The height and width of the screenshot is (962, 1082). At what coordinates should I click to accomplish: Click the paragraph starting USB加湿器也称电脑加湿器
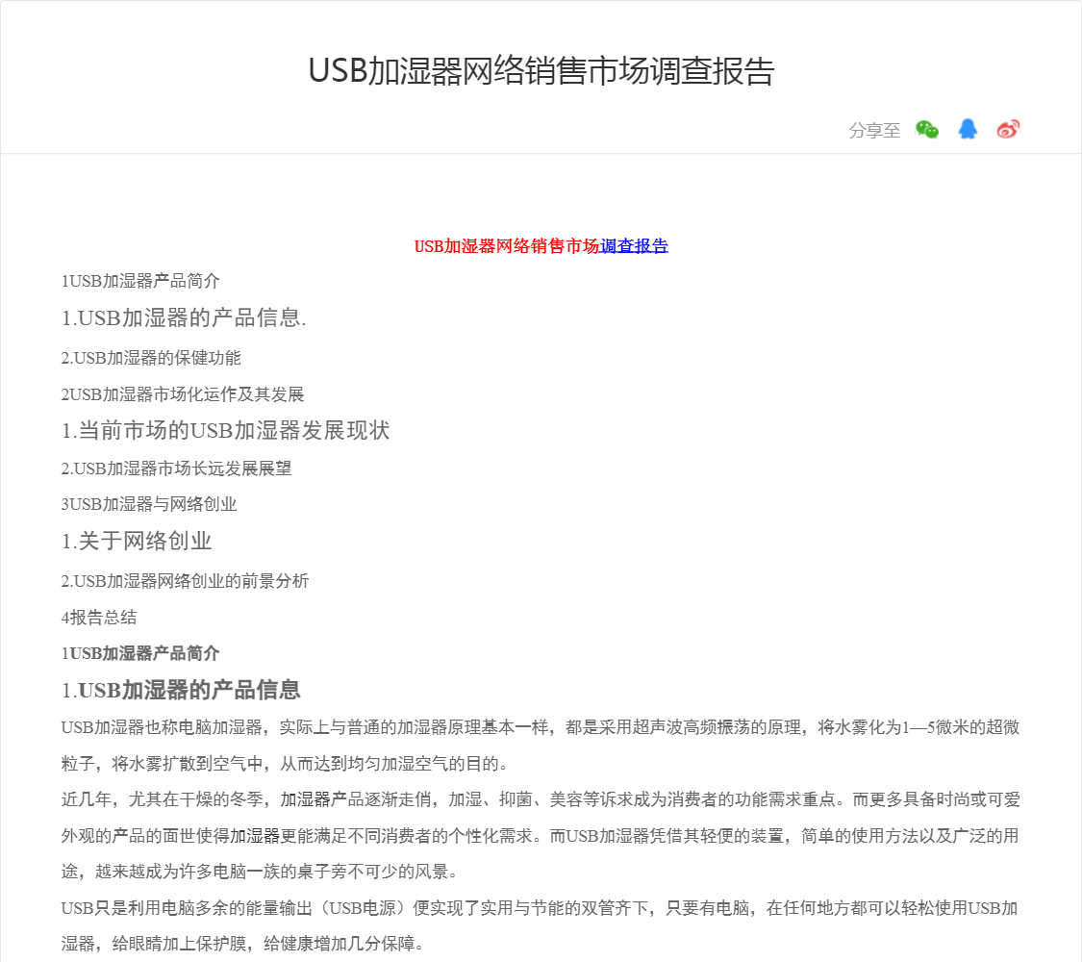[x=540, y=746]
